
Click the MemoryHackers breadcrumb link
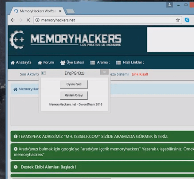(x=29, y=89)
